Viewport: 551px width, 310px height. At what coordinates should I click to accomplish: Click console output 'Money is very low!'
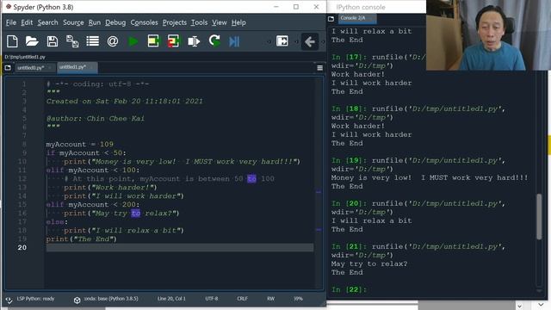coord(371,178)
